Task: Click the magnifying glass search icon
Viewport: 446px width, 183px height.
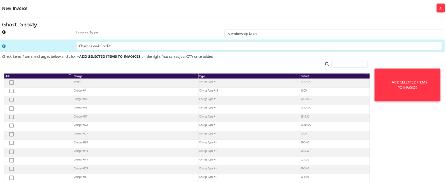Action: 327,64
